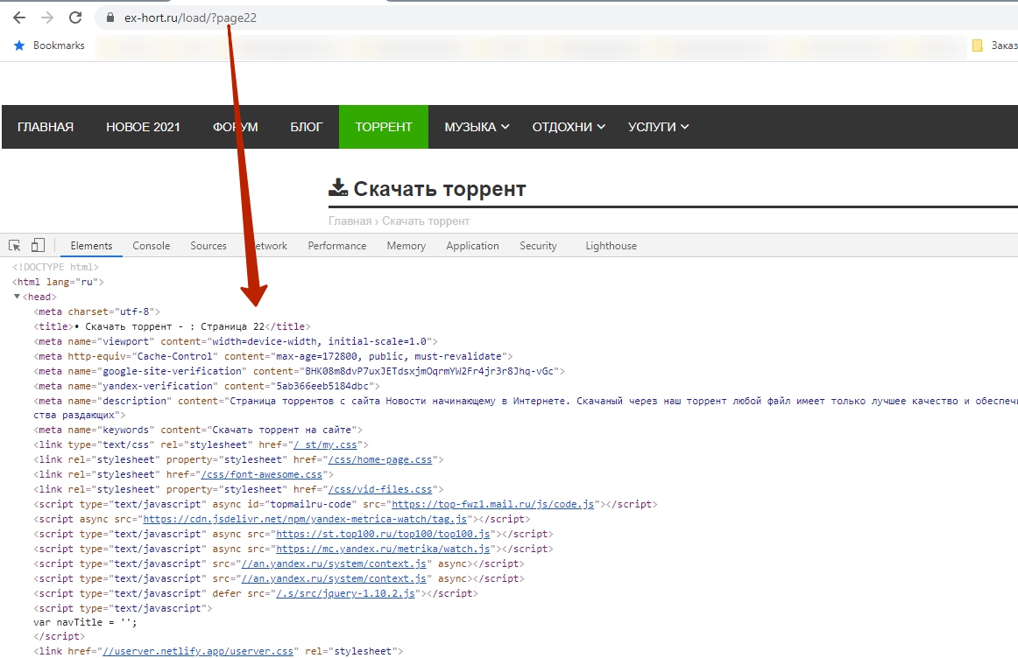This screenshot has height=658, width=1018.
Task: Switch to the Elements tab
Action: (x=91, y=246)
